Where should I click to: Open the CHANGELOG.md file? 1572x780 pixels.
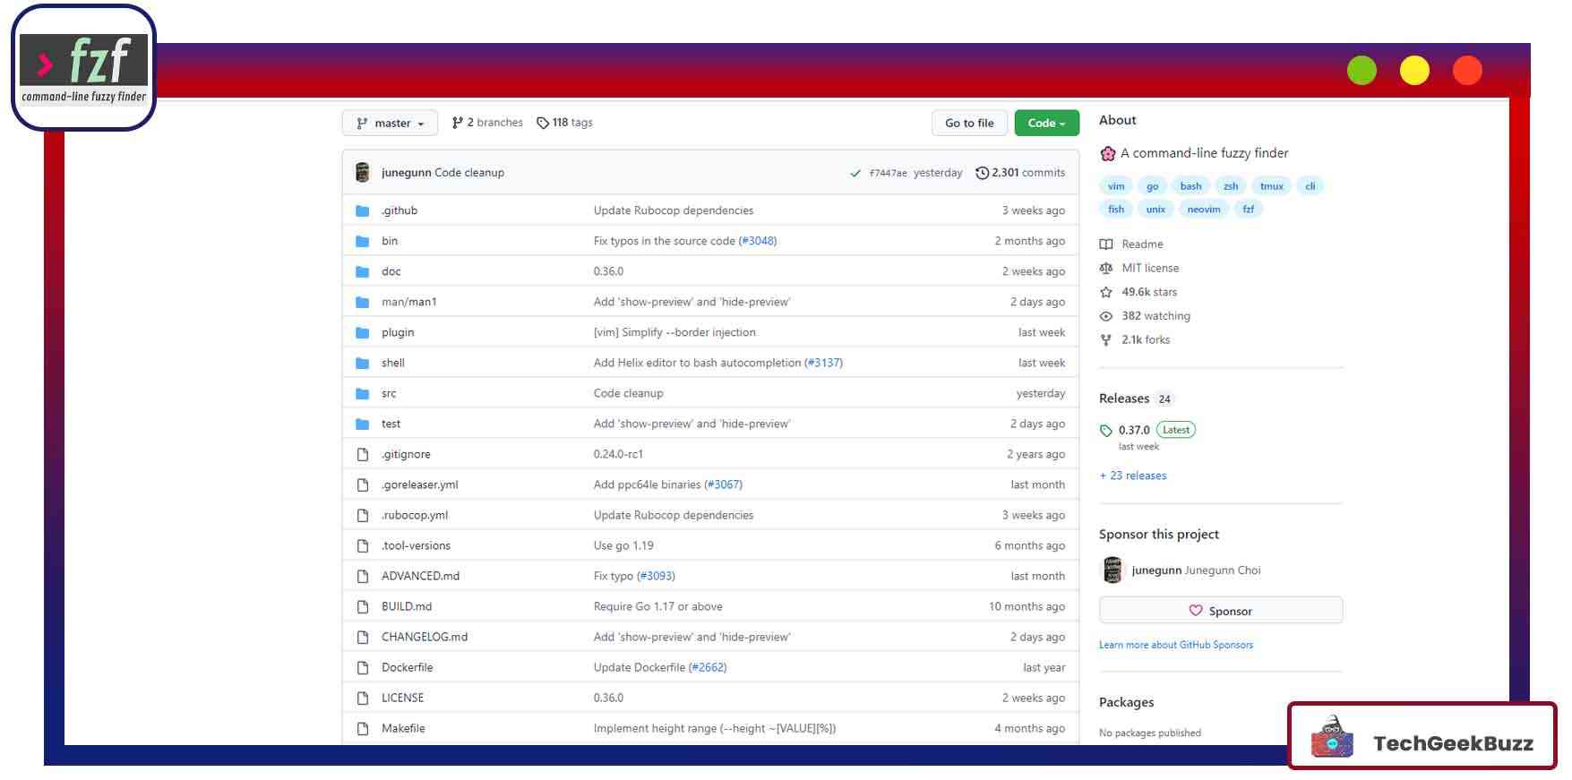[x=425, y=637]
